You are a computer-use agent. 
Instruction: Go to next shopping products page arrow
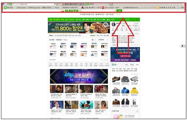tap(137, 74)
